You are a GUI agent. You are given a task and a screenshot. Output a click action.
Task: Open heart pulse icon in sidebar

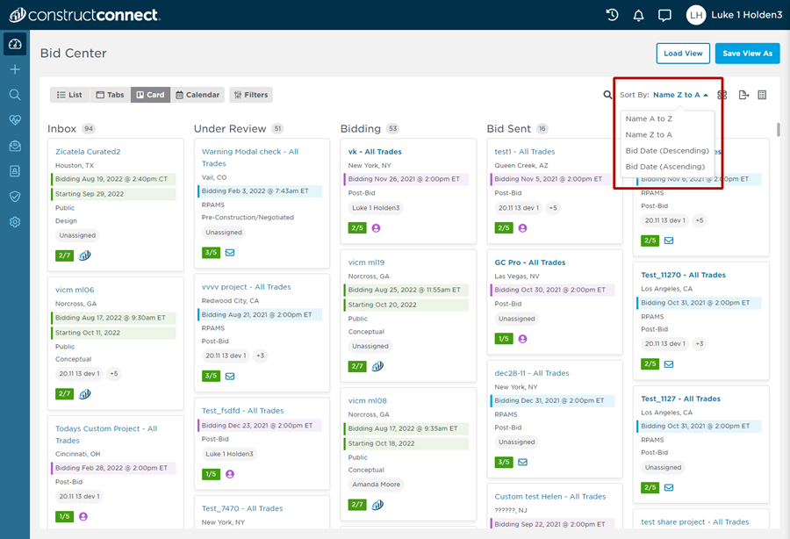pyautogui.click(x=15, y=120)
